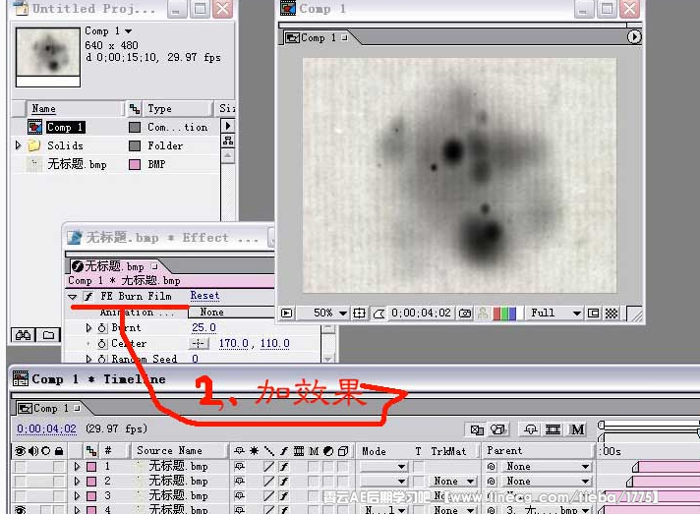This screenshot has width=700, height=514.
Task: Click layer 1 pink label color swatch
Action: [91, 467]
